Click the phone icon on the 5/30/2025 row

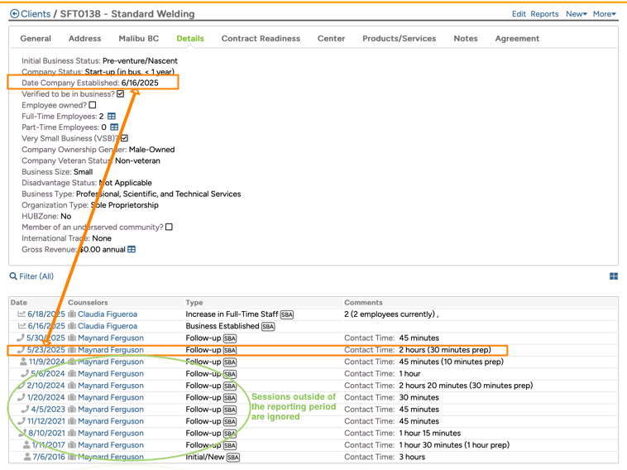[x=21, y=338]
